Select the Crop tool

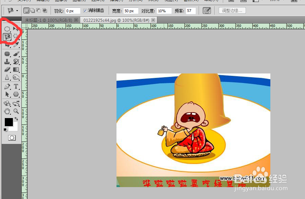(x=7, y=45)
